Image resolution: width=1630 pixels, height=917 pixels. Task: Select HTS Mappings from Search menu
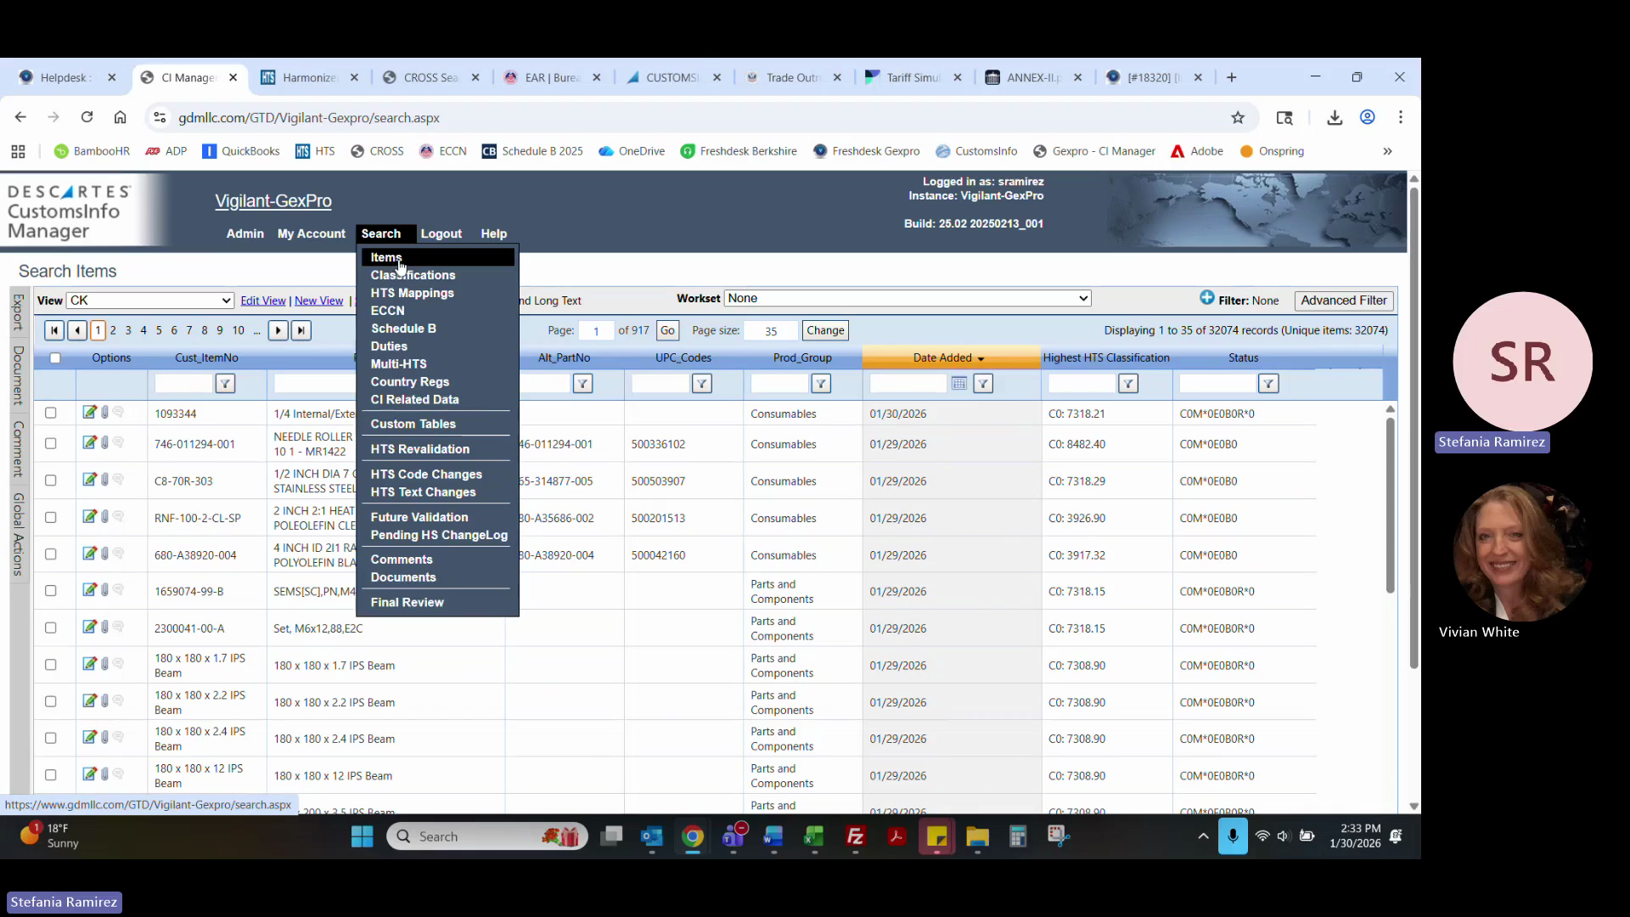[x=412, y=293]
